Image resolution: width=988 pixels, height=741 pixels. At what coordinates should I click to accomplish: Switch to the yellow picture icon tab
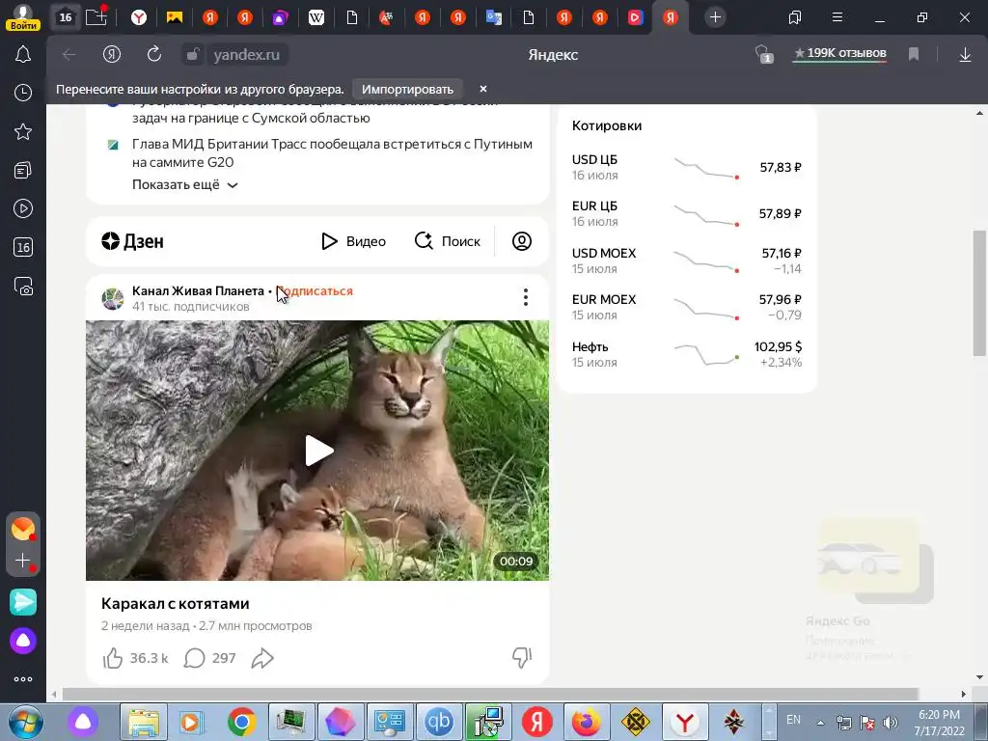pos(174,17)
